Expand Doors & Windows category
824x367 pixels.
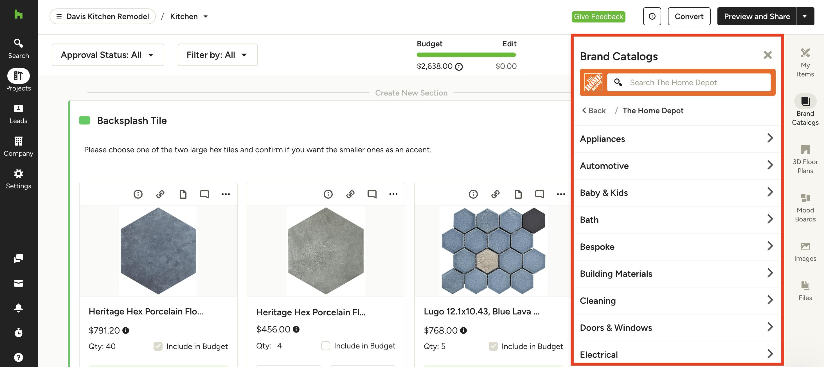[677, 328]
